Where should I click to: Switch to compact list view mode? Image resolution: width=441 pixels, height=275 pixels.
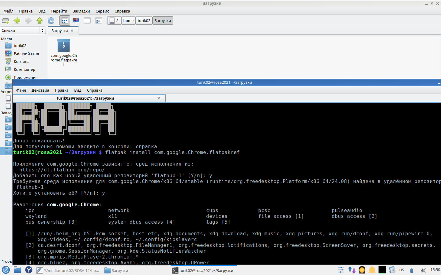[x=87, y=21]
